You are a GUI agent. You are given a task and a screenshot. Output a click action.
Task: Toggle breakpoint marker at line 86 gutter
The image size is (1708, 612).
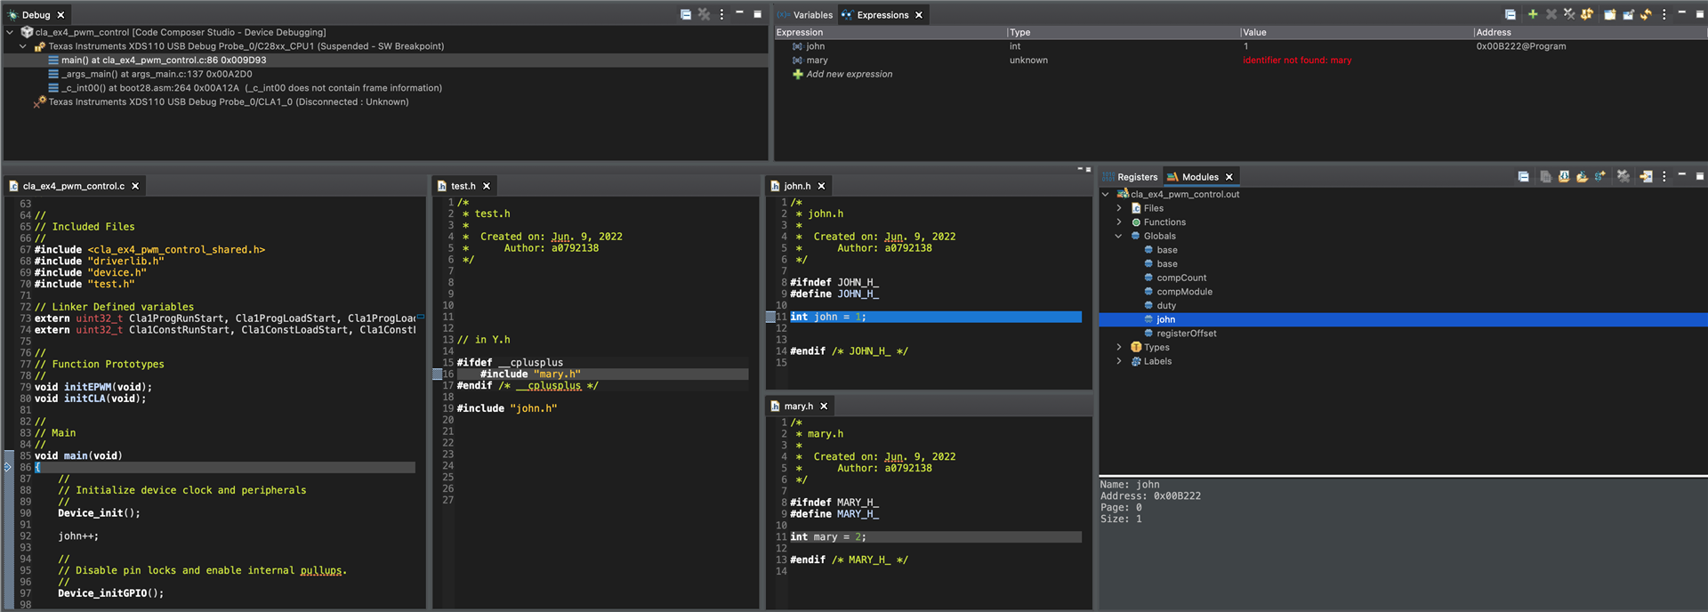pyautogui.click(x=8, y=467)
